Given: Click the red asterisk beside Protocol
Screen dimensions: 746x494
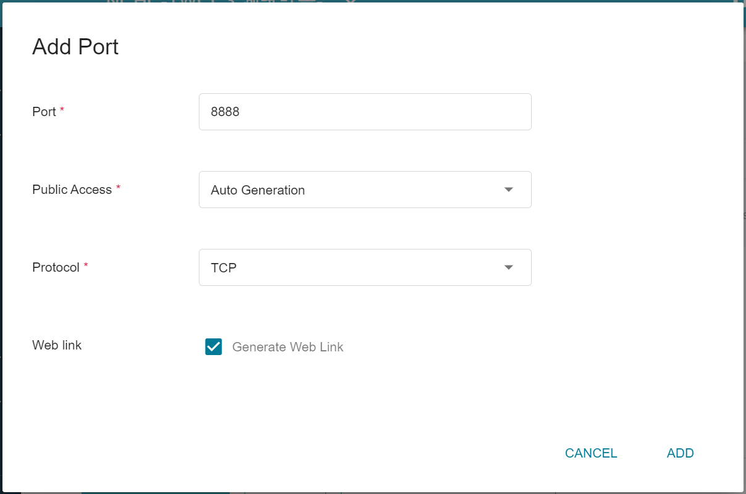Looking at the screenshot, I should coord(86,266).
